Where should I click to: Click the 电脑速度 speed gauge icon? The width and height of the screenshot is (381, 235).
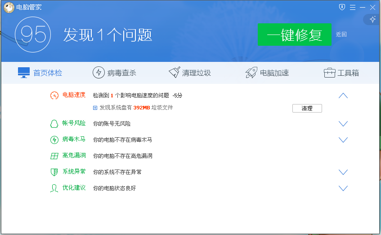(x=54, y=96)
